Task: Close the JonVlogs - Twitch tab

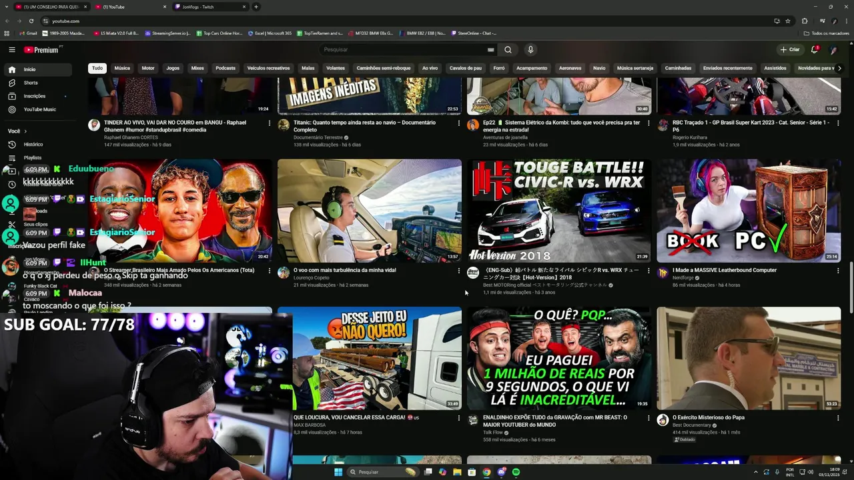Action: tap(244, 7)
